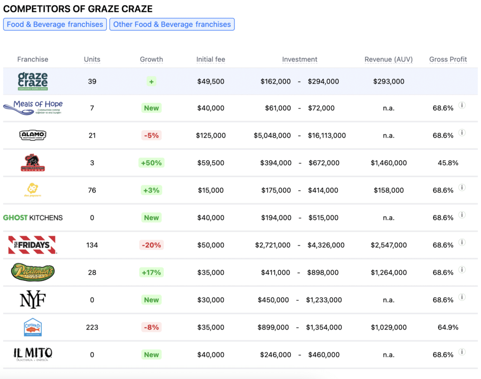Click the +50% growth badge
This screenshot has width=481, height=379.
click(152, 163)
